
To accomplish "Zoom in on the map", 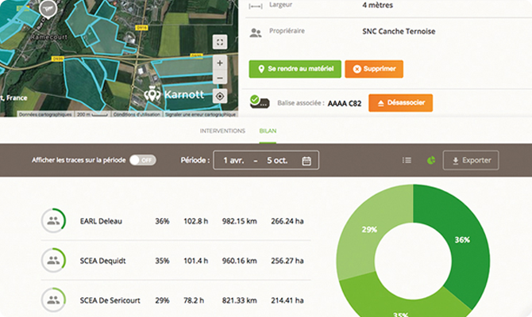I will 219,63.
